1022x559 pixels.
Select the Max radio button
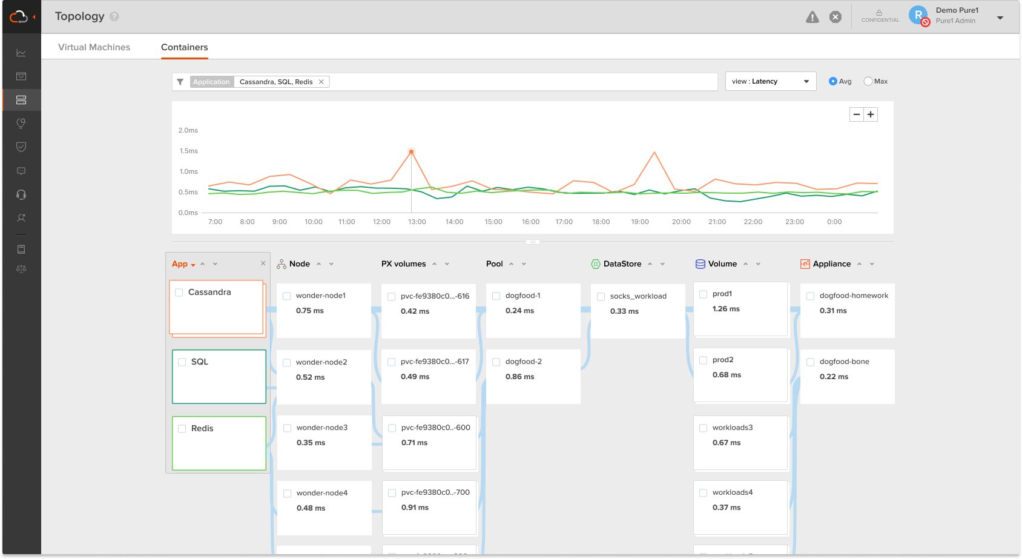tap(868, 81)
